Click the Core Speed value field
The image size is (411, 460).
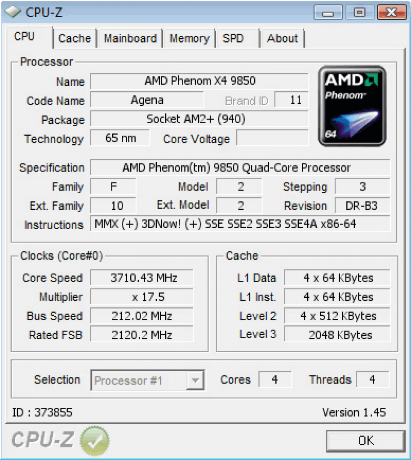pyautogui.click(x=141, y=278)
